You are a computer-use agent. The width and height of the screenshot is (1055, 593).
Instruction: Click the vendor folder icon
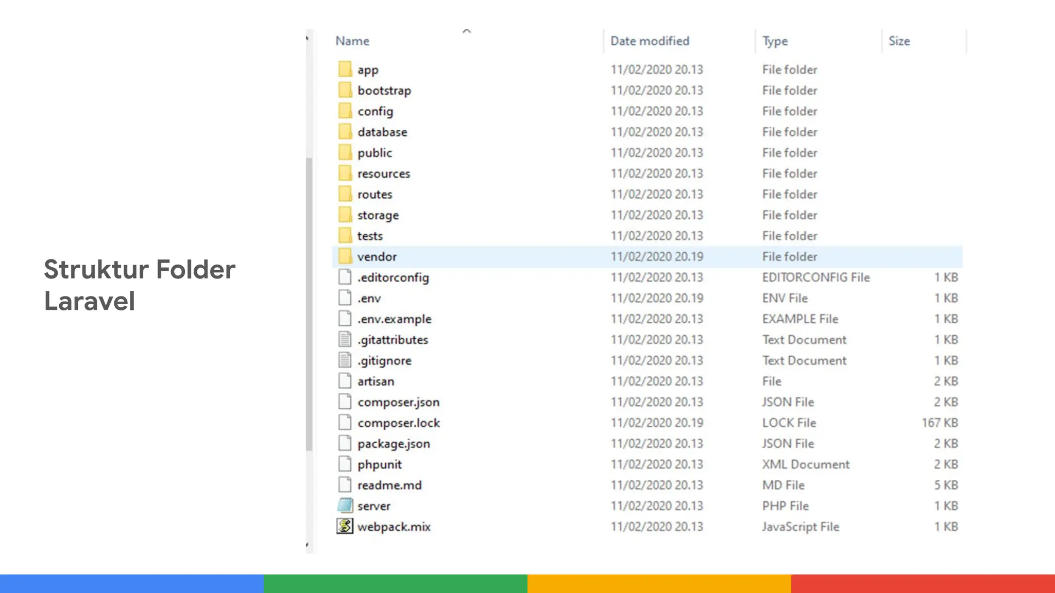[x=345, y=256]
